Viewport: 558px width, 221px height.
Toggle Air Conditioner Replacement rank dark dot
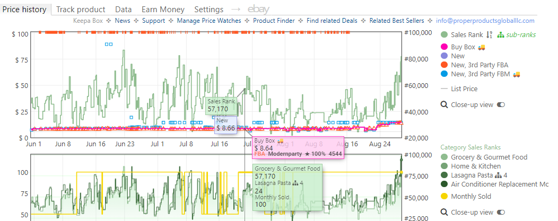444,184
